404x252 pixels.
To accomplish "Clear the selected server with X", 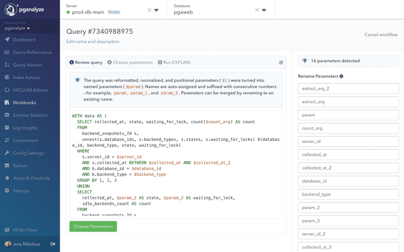I will 149,10.
